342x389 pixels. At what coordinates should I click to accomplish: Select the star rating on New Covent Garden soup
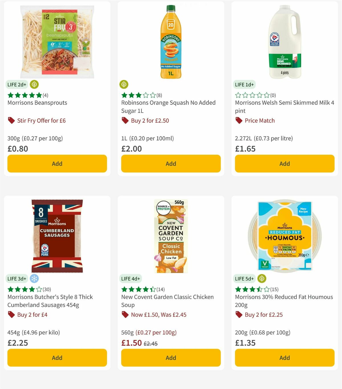click(x=138, y=289)
